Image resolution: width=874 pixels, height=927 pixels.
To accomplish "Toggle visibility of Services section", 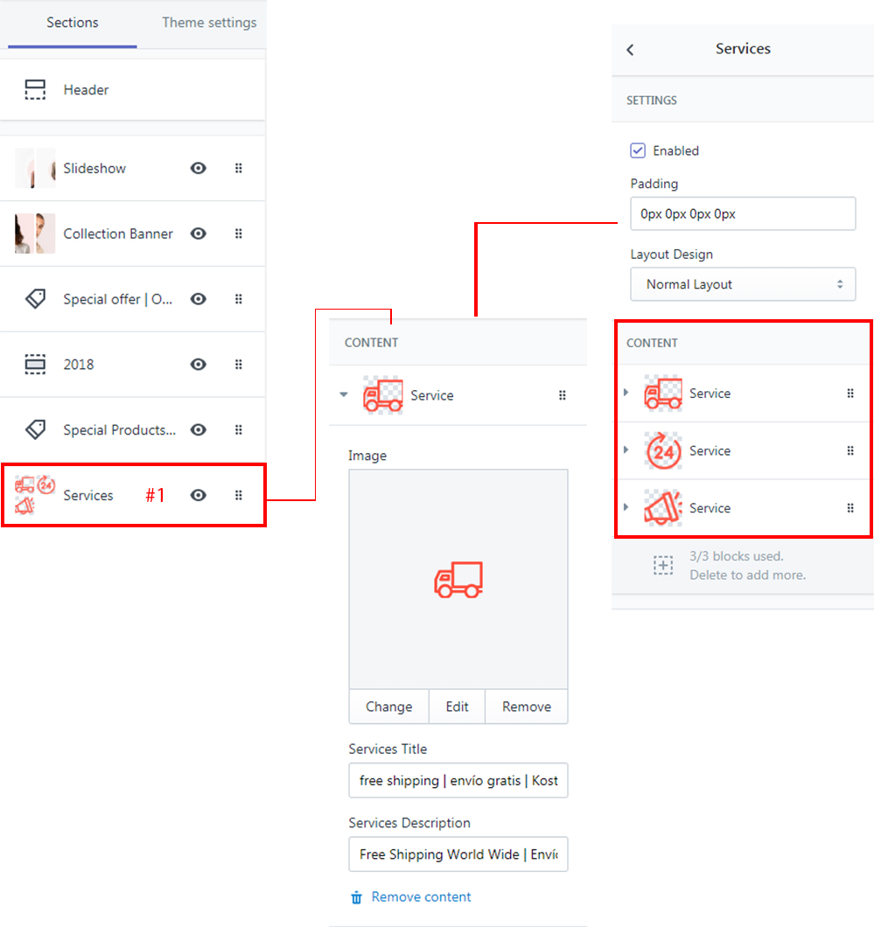I will (199, 495).
